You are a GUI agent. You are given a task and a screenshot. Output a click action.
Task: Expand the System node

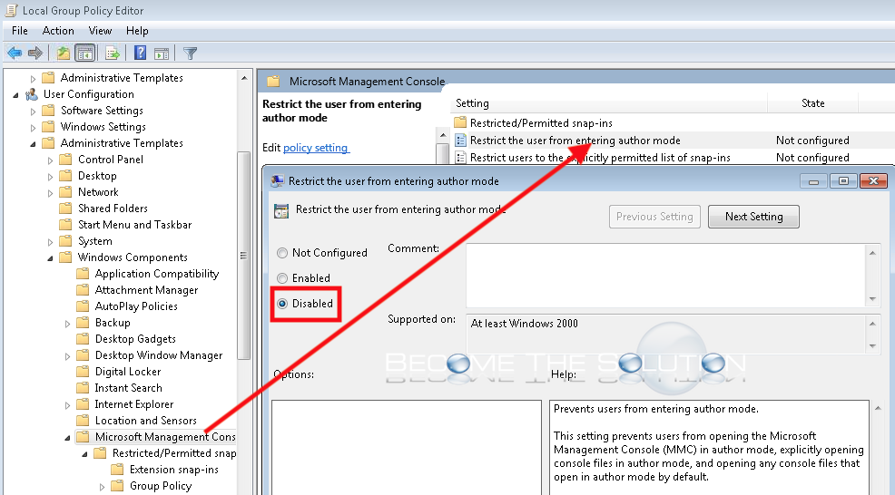click(50, 242)
